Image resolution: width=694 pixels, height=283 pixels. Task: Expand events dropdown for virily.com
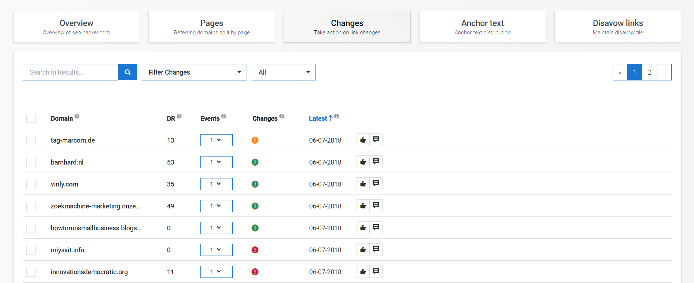point(216,184)
